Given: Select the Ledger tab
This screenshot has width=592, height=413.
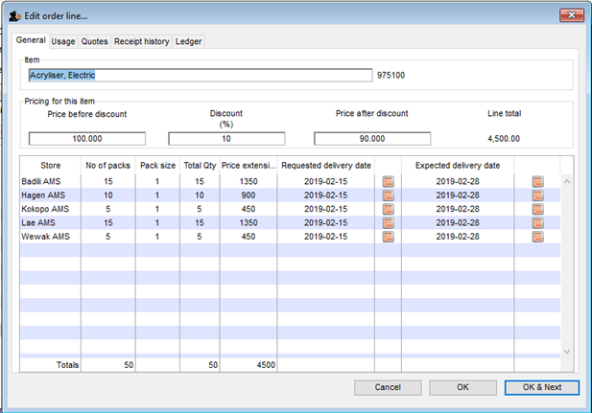Looking at the screenshot, I should [x=188, y=41].
